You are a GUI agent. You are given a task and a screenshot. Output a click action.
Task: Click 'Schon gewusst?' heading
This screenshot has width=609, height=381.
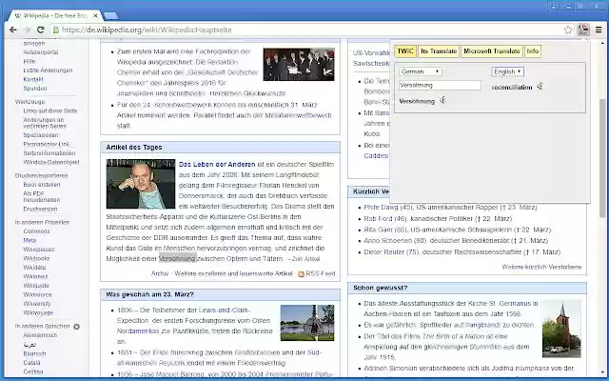381,288
